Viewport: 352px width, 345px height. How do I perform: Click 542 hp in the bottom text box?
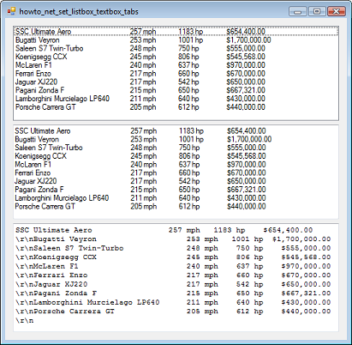[250, 284]
